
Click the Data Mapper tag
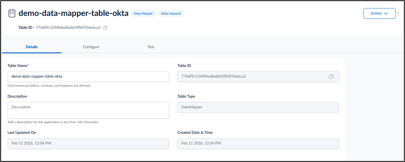143,13
